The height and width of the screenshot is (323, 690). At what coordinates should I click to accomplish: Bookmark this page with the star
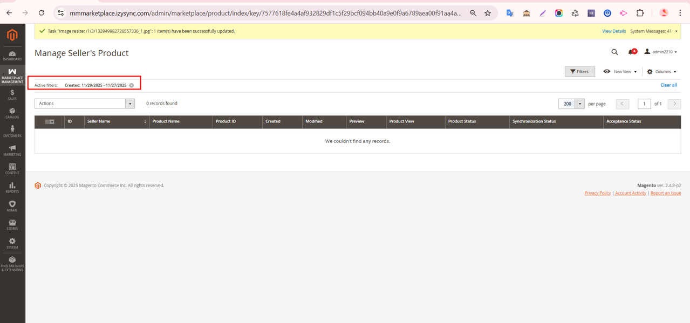tap(488, 13)
